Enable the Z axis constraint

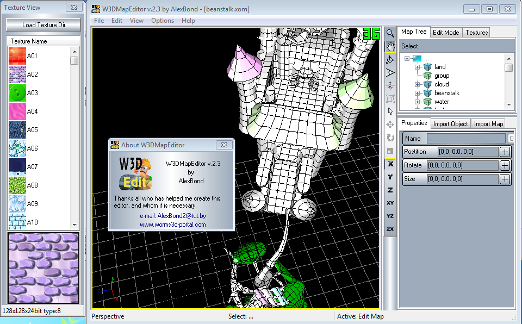(390, 190)
